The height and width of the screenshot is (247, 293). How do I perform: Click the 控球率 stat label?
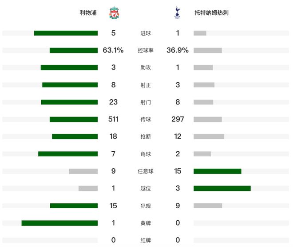point(146,50)
